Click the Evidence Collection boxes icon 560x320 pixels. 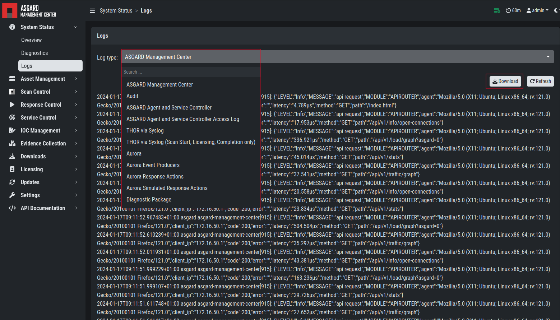tap(12, 143)
